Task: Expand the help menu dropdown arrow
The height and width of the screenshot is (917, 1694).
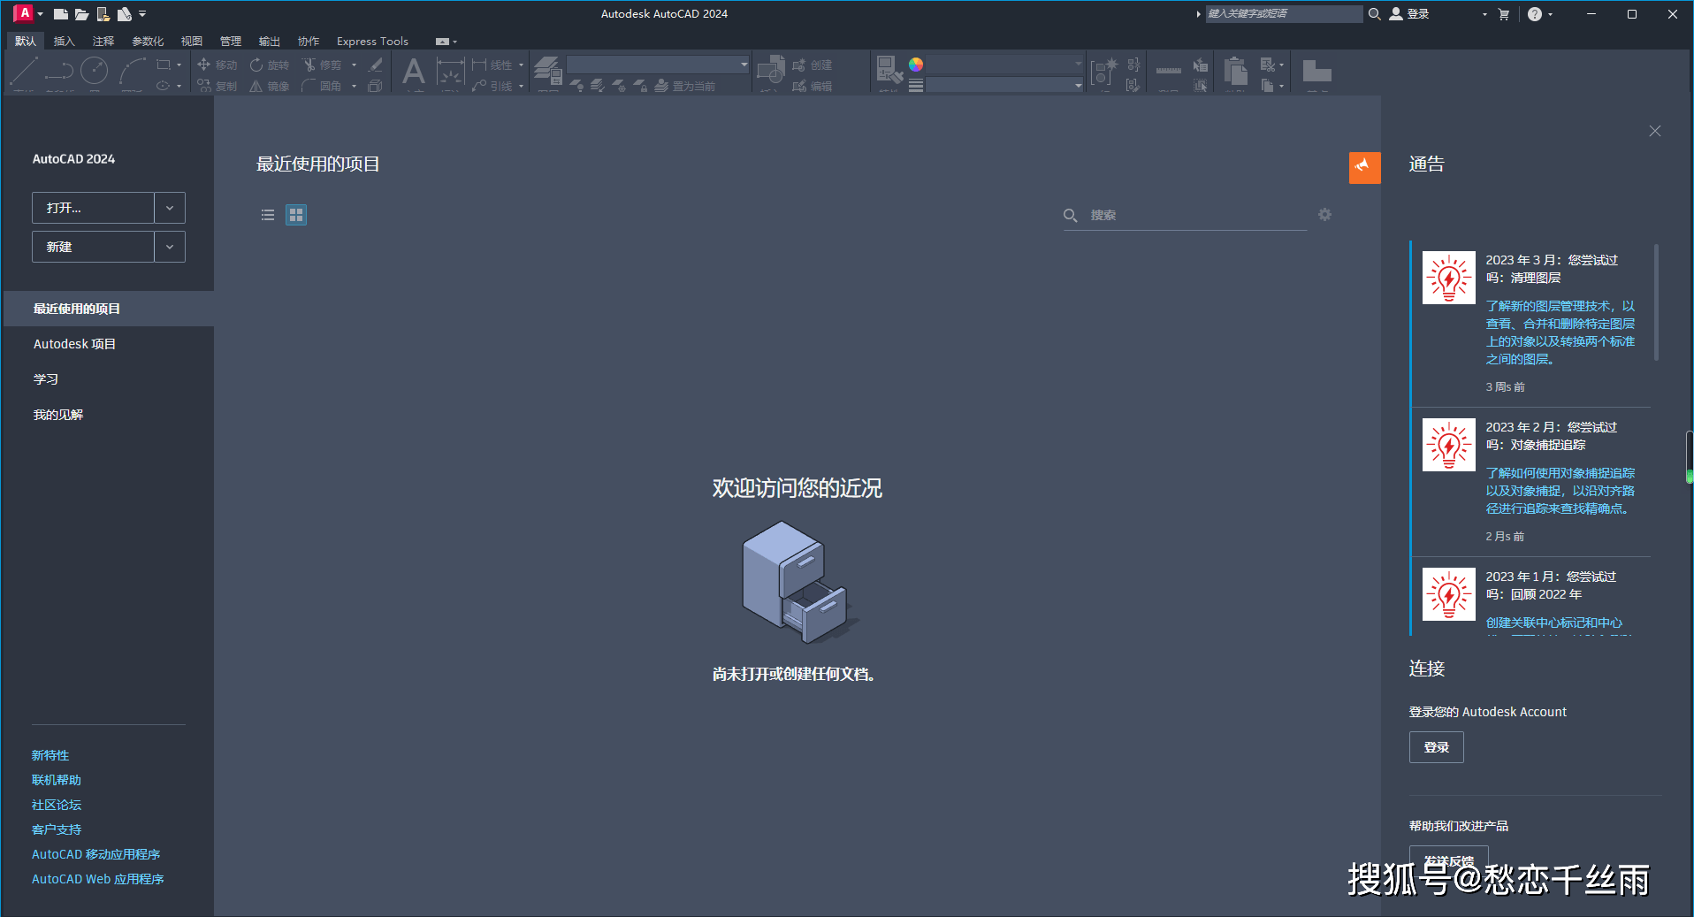Action: click(1550, 14)
